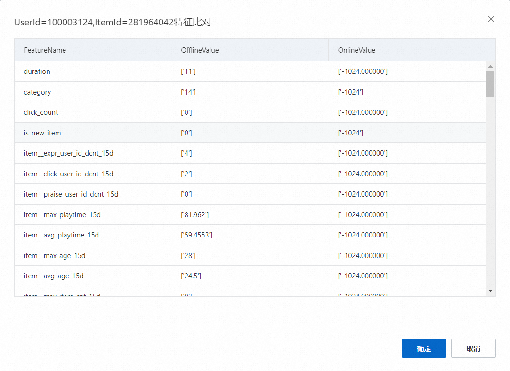Click online value of item__click_user_id_dcnt_15d
The image size is (510, 371).
[x=363, y=174]
